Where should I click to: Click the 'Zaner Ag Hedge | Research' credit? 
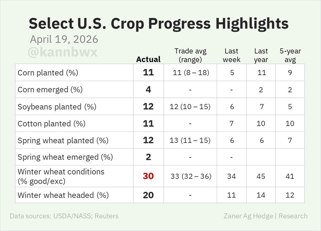point(265,216)
